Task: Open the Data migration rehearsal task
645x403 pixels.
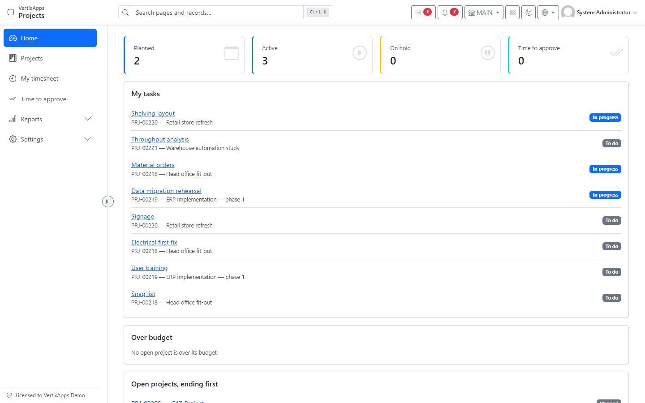Action: [166, 191]
